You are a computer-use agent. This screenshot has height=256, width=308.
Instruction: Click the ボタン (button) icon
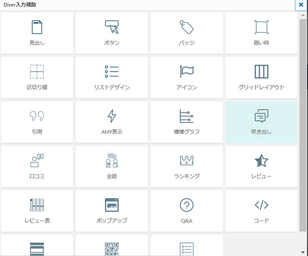(x=112, y=27)
